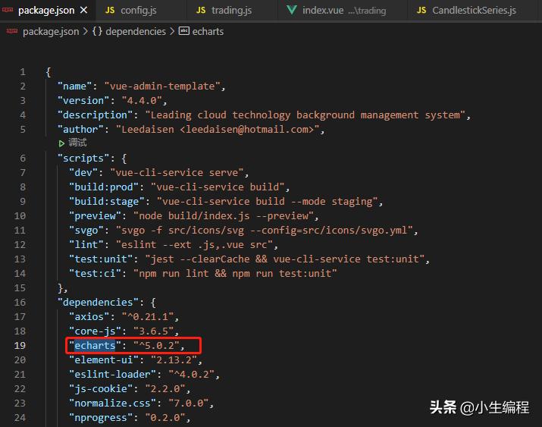Click the npm icon on package.json tab
This screenshot has height=427, width=542.
8,10
